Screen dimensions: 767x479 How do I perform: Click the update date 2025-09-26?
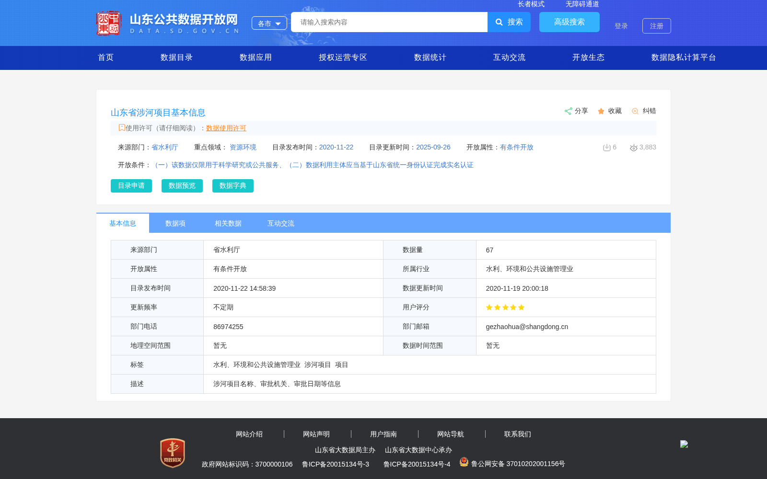click(x=433, y=147)
